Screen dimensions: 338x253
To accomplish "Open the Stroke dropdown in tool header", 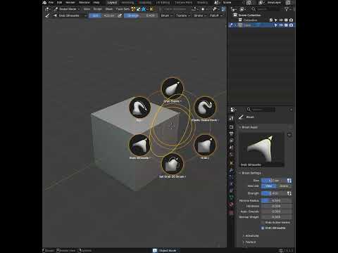I will 200,15.
